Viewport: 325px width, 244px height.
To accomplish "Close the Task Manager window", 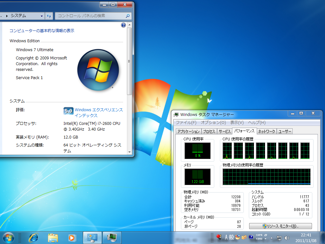I will click(x=313, y=113).
